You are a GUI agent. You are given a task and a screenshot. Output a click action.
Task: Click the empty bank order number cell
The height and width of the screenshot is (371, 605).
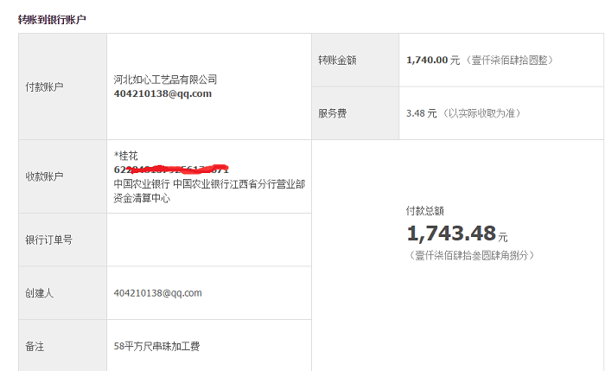(x=207, y=240)
